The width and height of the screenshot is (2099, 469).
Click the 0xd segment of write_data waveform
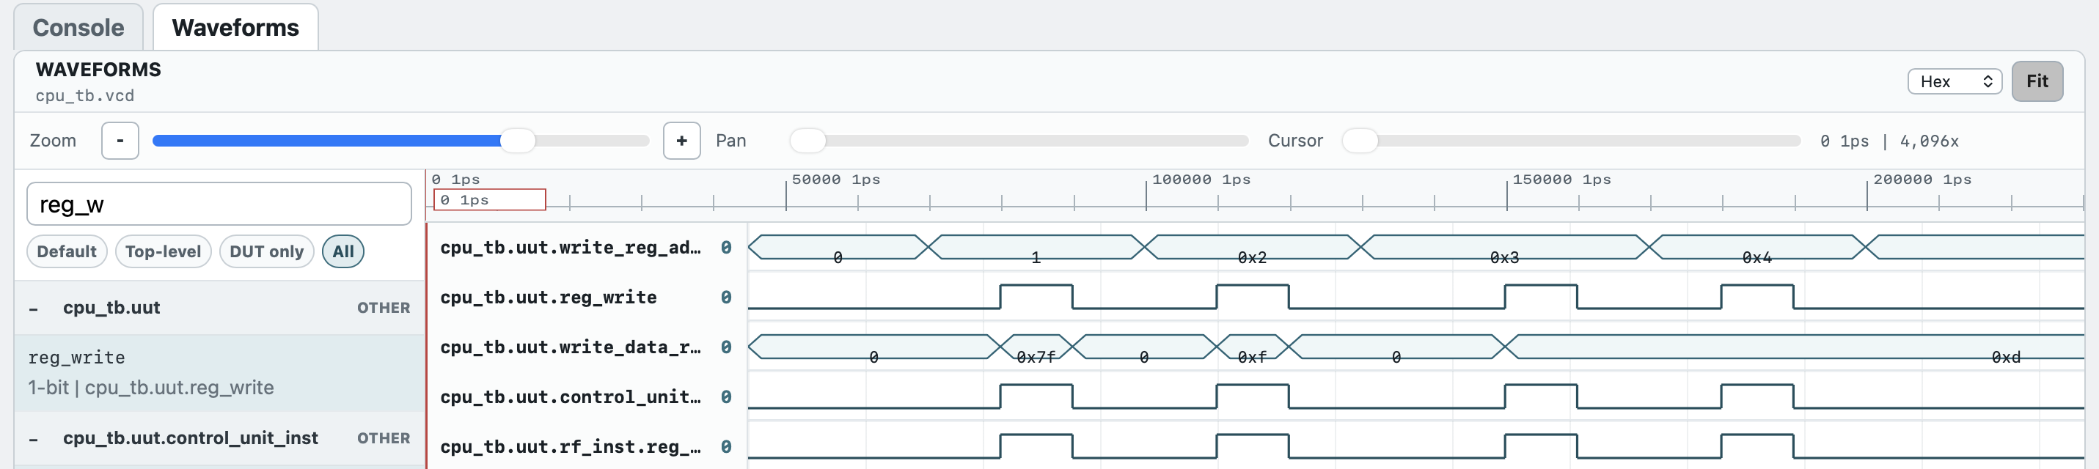click(1792, 347)
